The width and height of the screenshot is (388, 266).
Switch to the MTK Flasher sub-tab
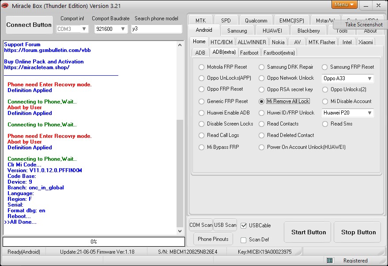322,42
